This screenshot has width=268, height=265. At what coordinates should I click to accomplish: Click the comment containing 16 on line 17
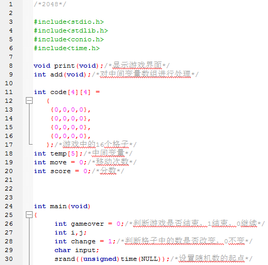96,145
